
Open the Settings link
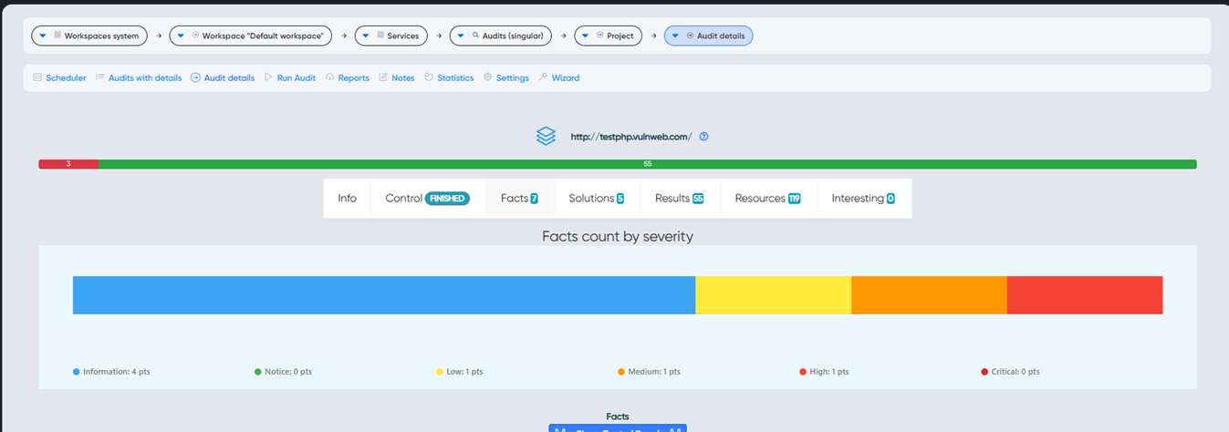tap(513, 78)
